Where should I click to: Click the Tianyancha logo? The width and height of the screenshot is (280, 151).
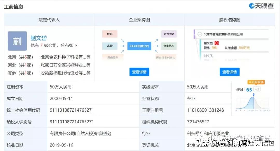pos(262,5)
